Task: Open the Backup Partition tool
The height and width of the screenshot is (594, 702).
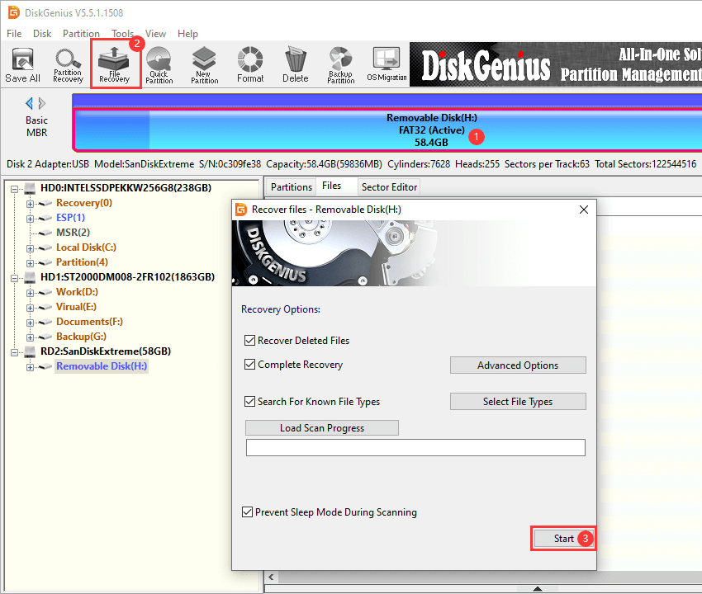Action: coord(341,65)
